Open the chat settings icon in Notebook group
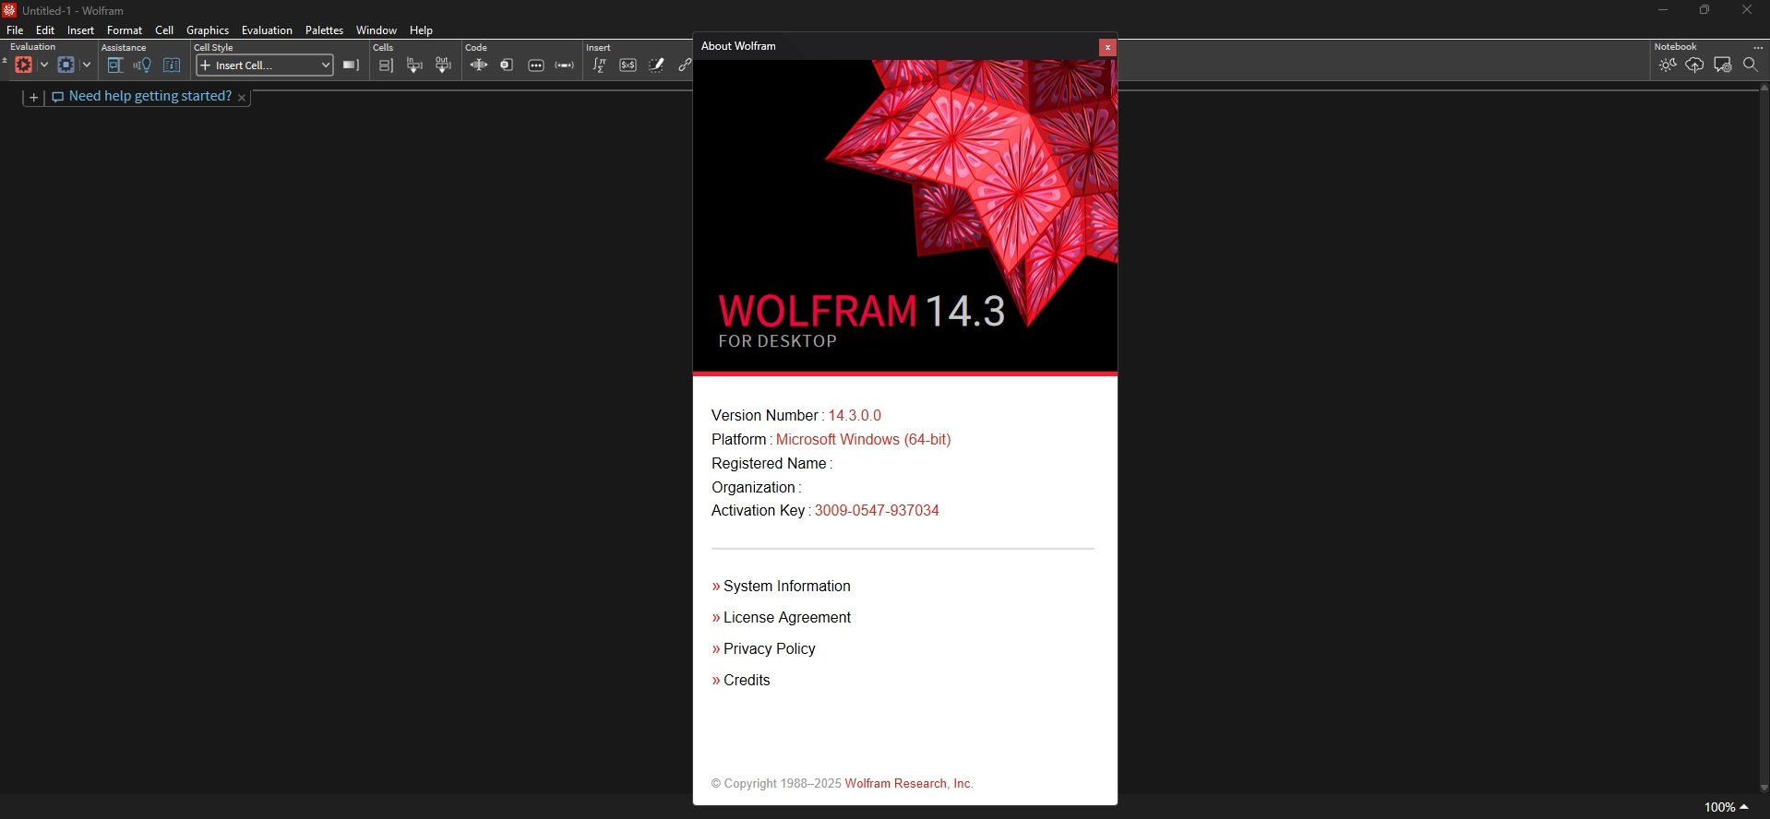Screen dimensions: 1770x819 1724,65
